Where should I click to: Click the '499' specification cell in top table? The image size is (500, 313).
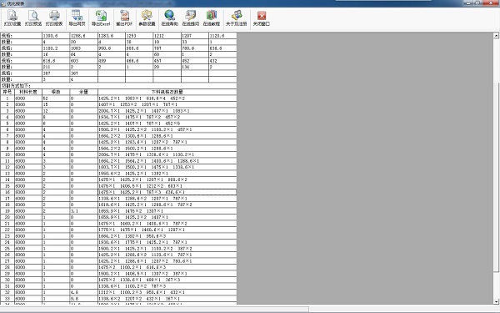[112, 61]
